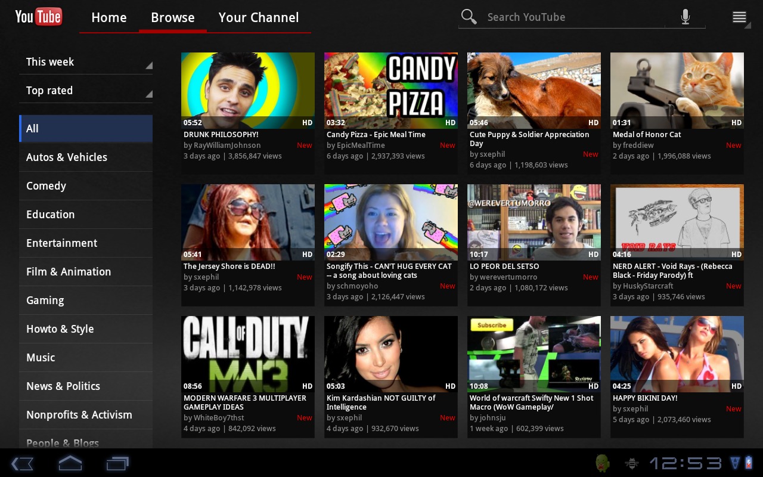Select the Music category
The height and width of the screenshot is (477, 763).
click(x=86, y=358)
